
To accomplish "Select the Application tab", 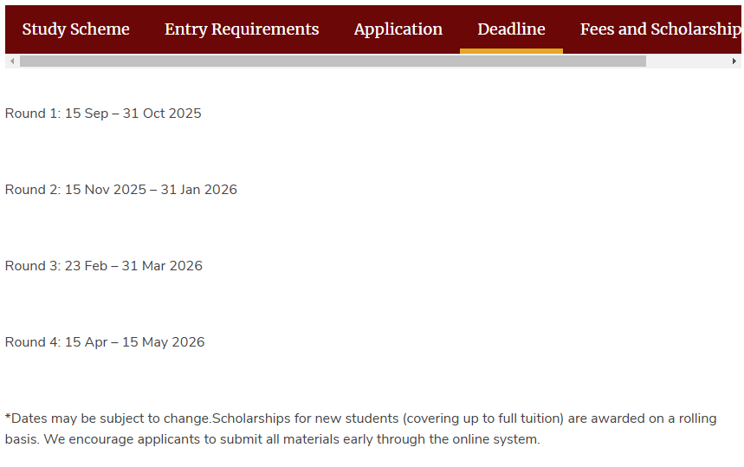I will [398, 29].
